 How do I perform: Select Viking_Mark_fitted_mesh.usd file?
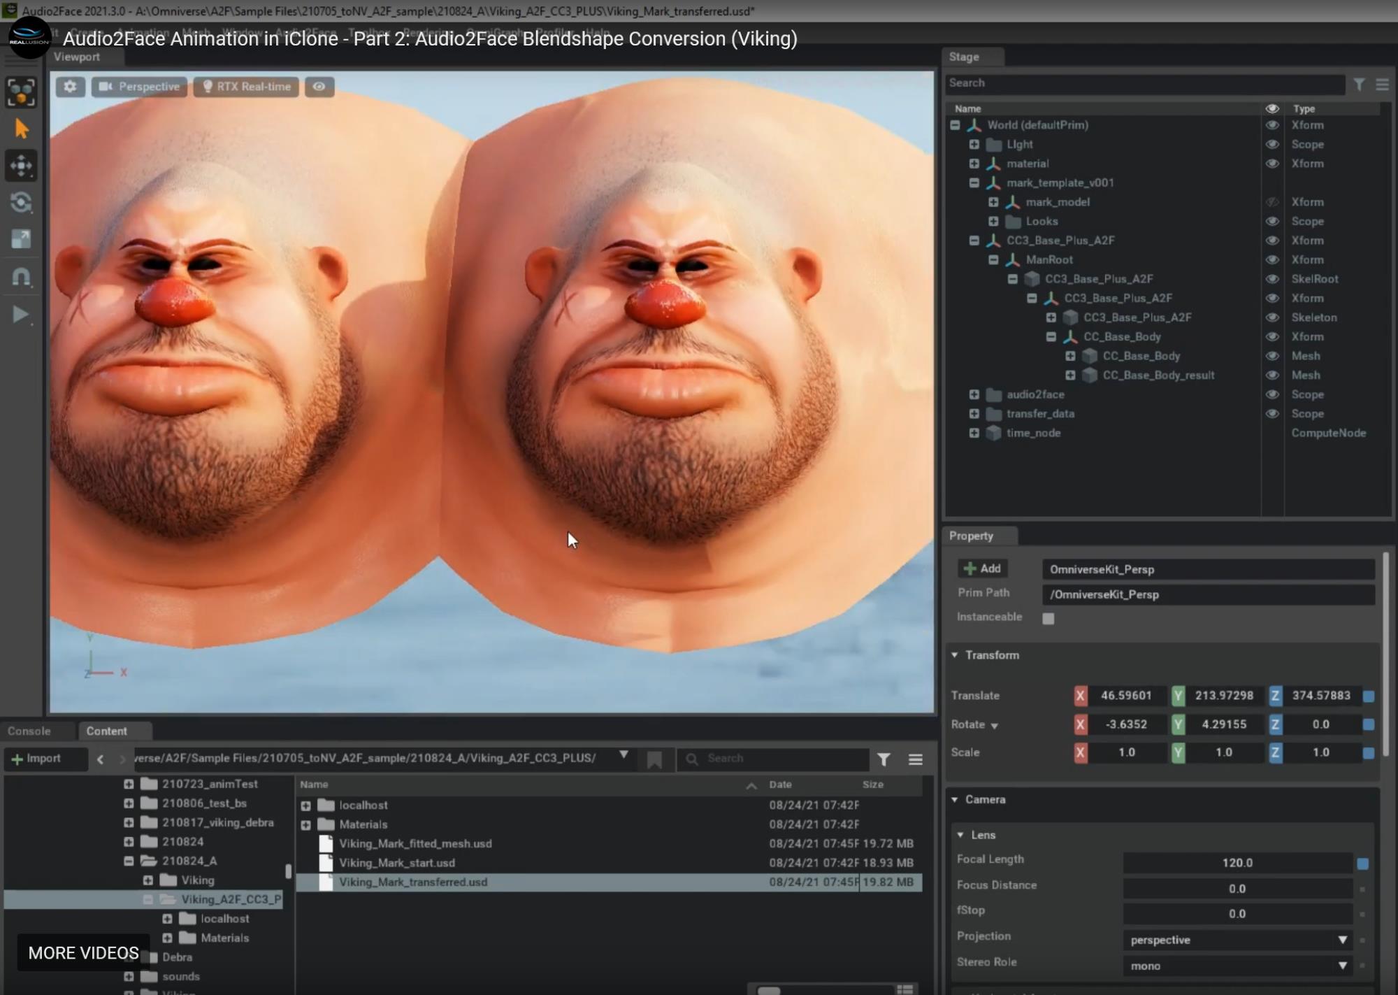[609, 844]
